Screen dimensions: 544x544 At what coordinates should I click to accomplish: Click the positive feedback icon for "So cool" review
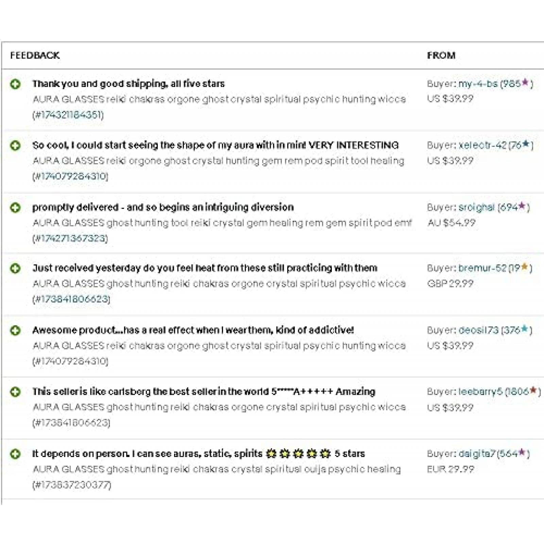15,146
